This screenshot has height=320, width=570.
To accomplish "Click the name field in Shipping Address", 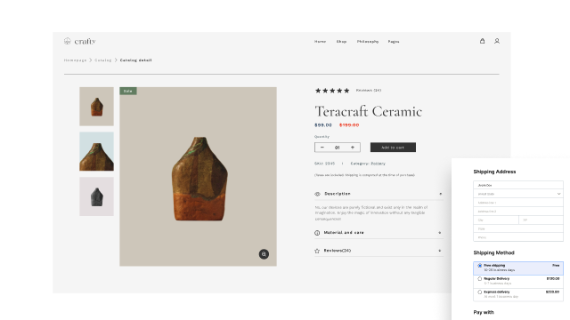I will click(x=518, y=185).
